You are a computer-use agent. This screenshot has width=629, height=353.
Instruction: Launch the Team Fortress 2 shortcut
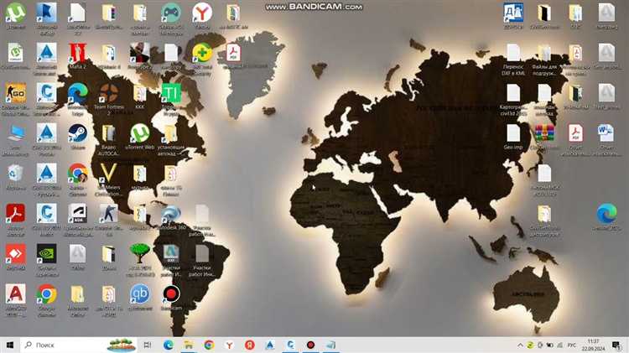[x=109, y=99]
